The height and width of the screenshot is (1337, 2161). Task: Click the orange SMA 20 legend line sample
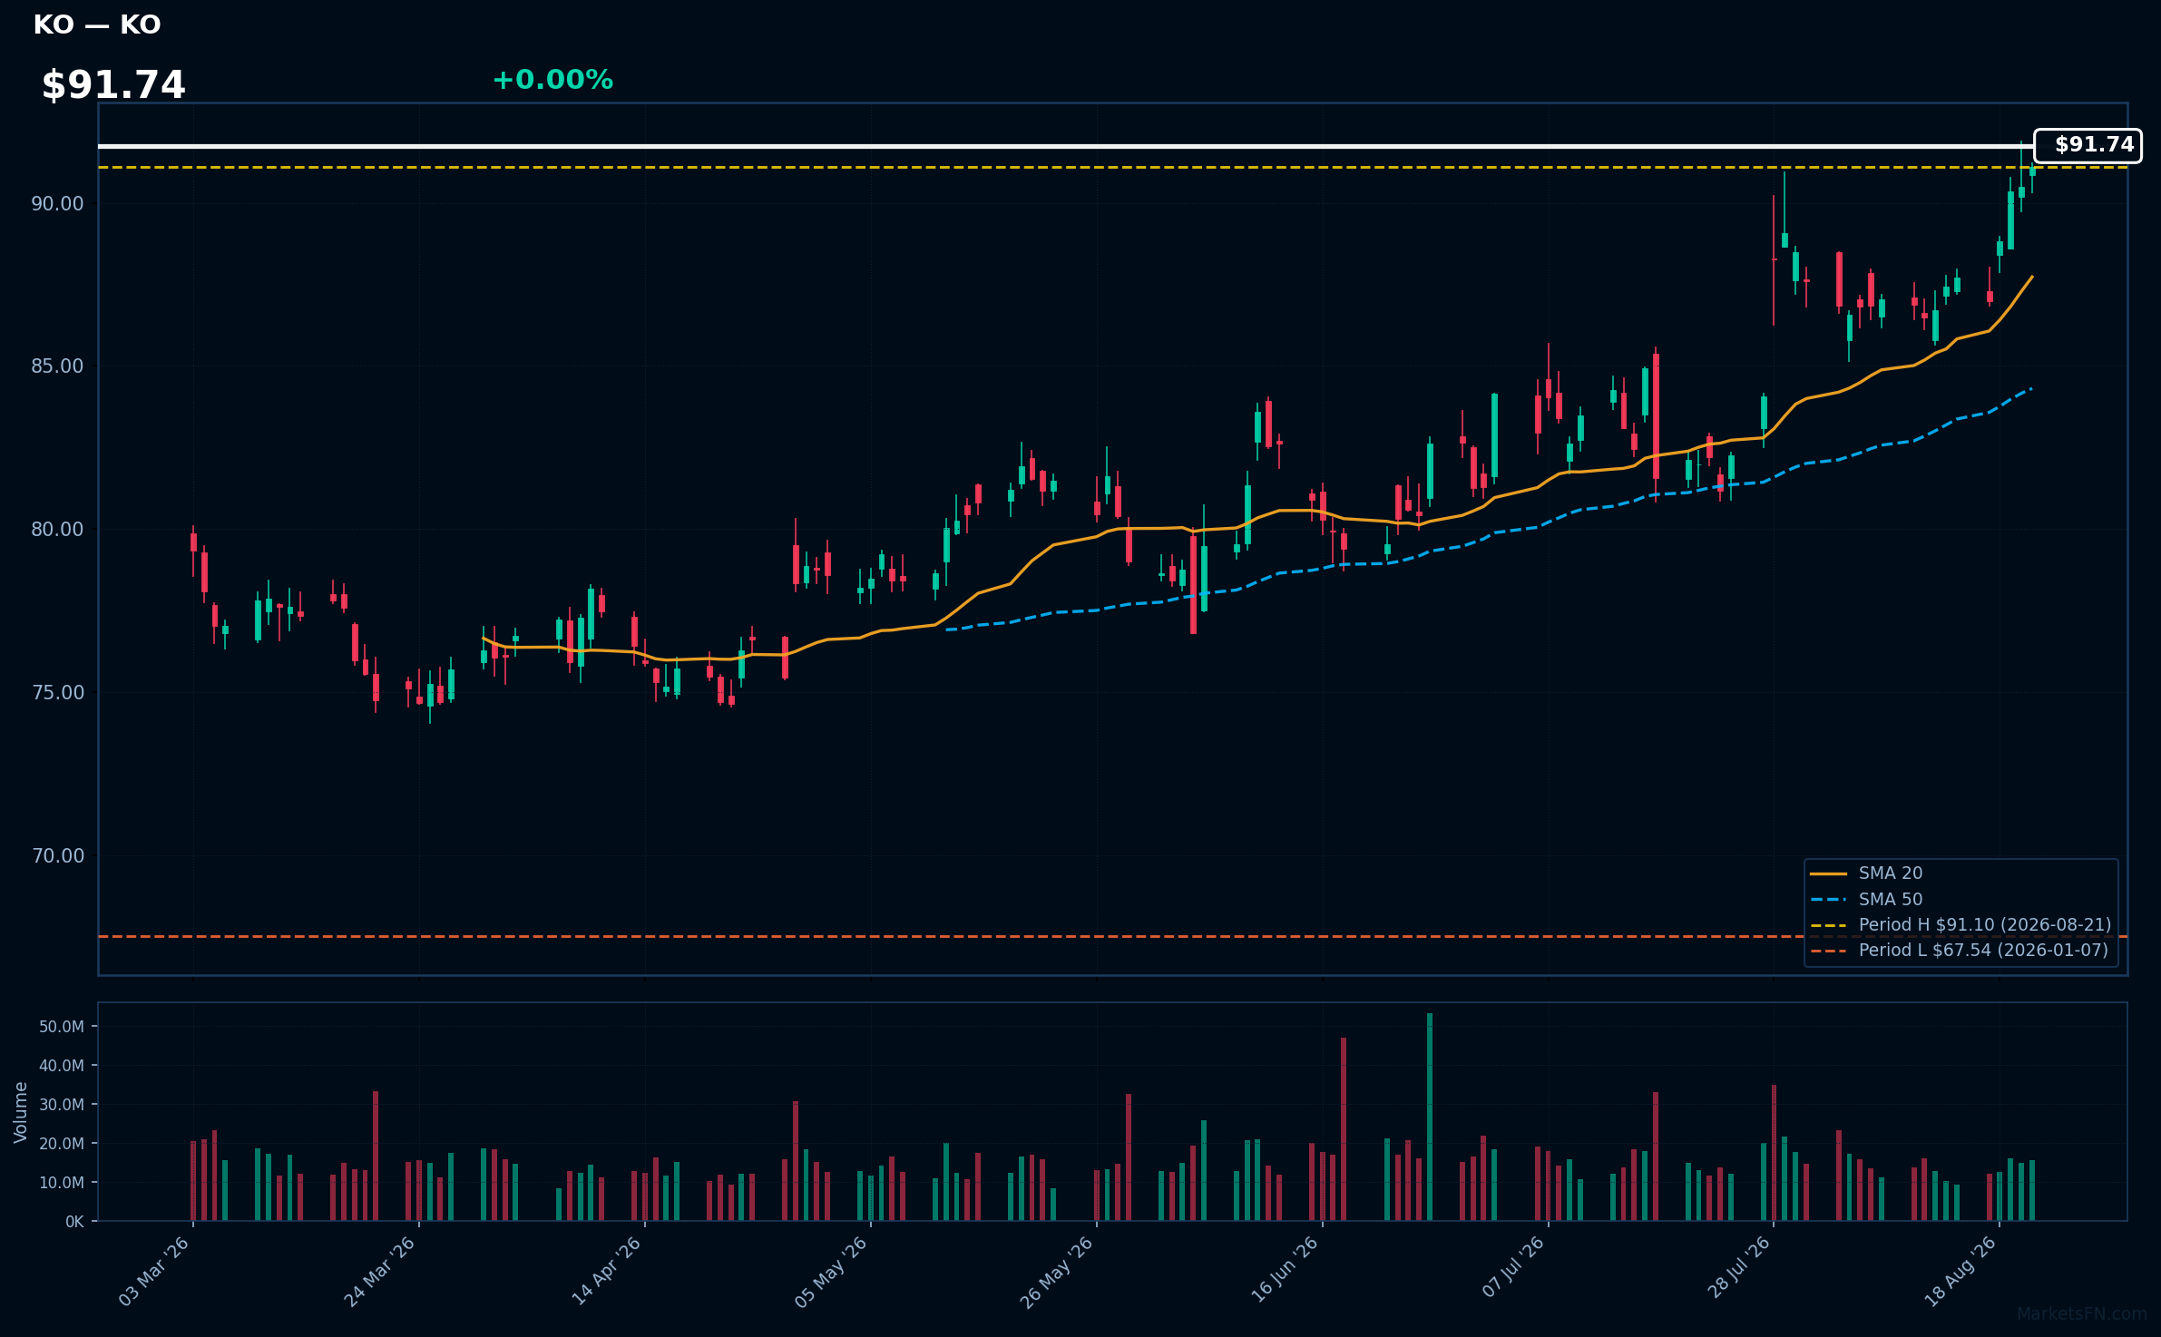1828,874
